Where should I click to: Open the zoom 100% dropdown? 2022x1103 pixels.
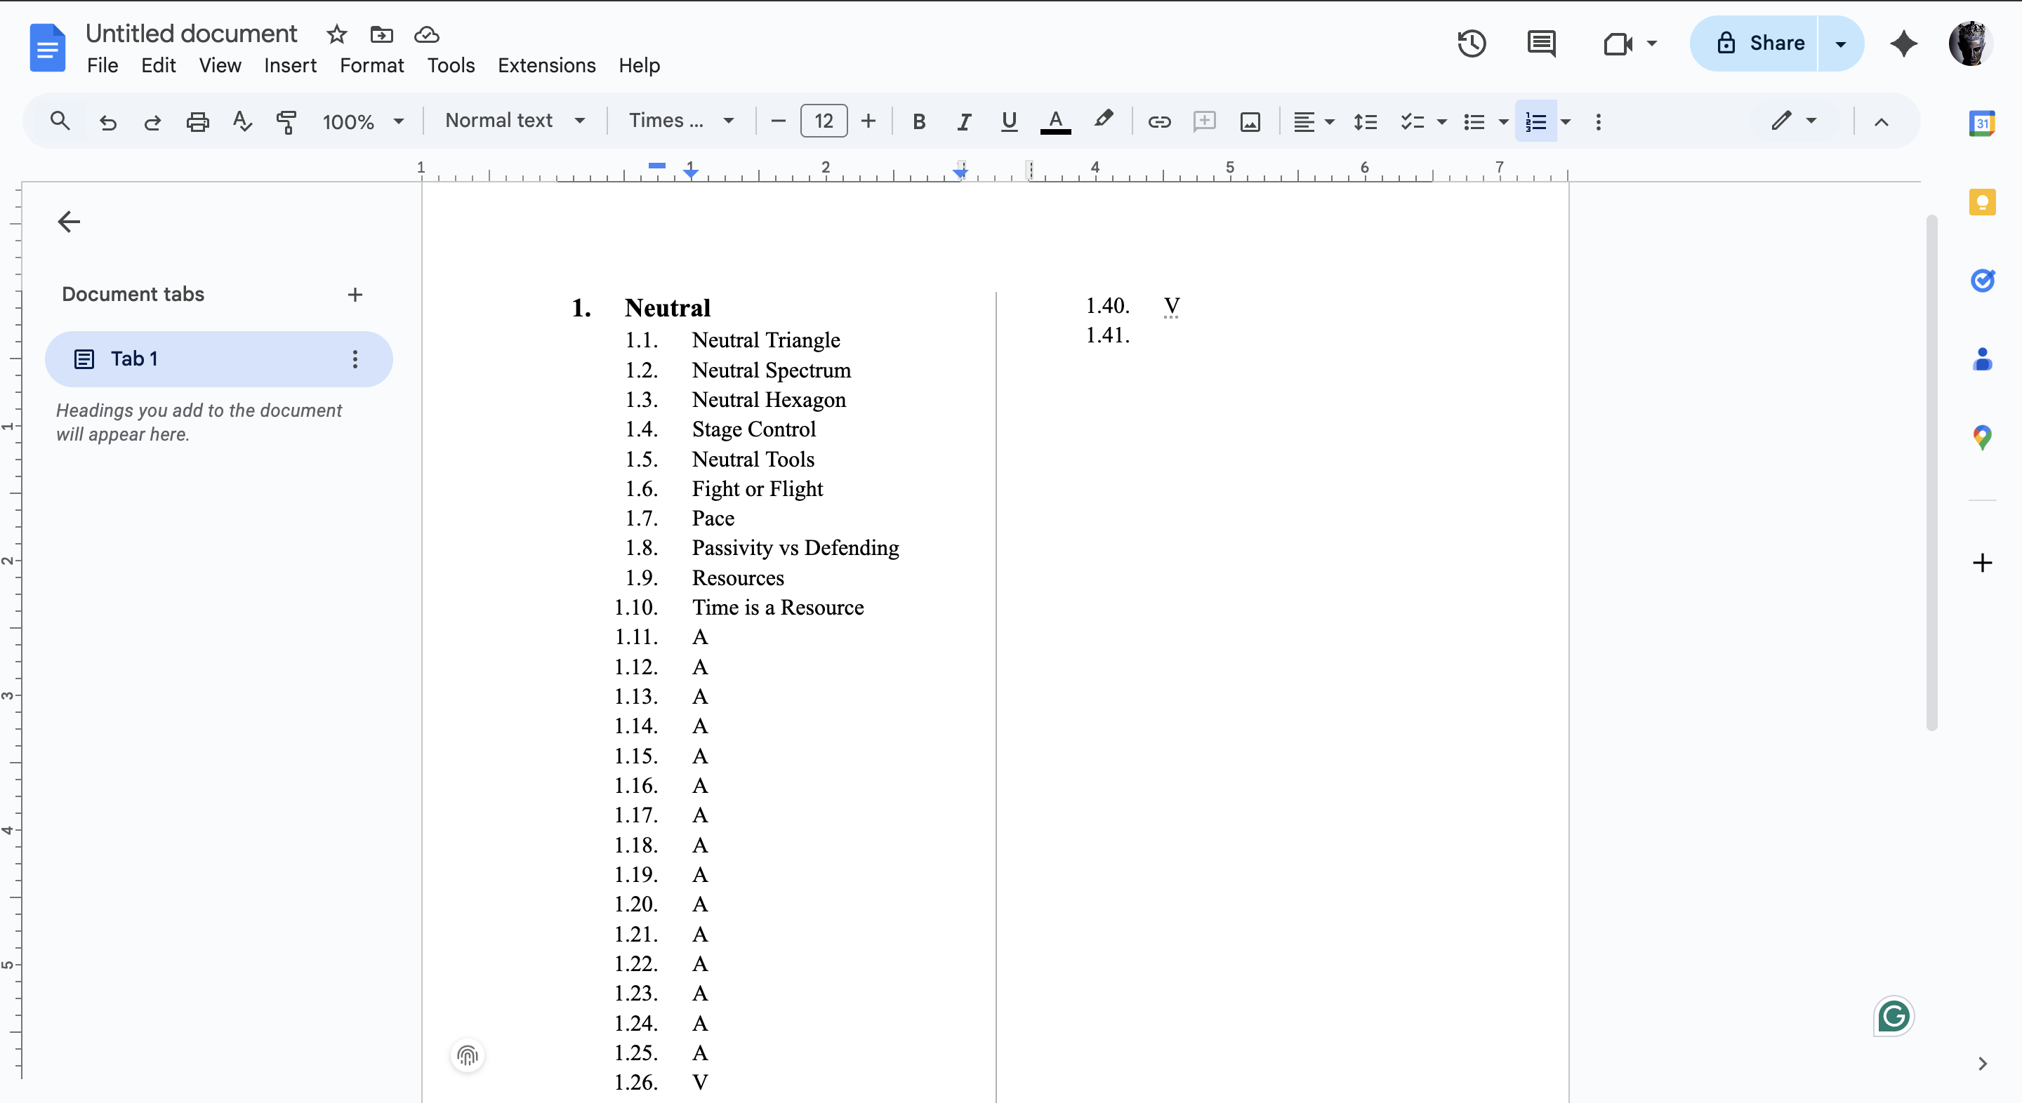click(x=363, y=121)
